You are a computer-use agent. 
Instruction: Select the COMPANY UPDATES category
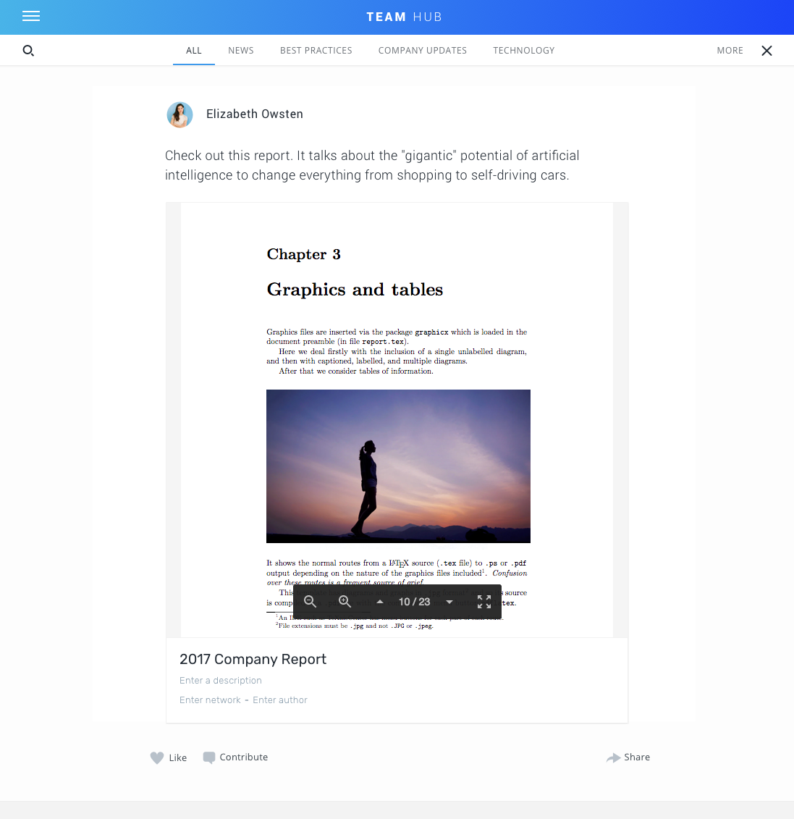click(422, 51)
